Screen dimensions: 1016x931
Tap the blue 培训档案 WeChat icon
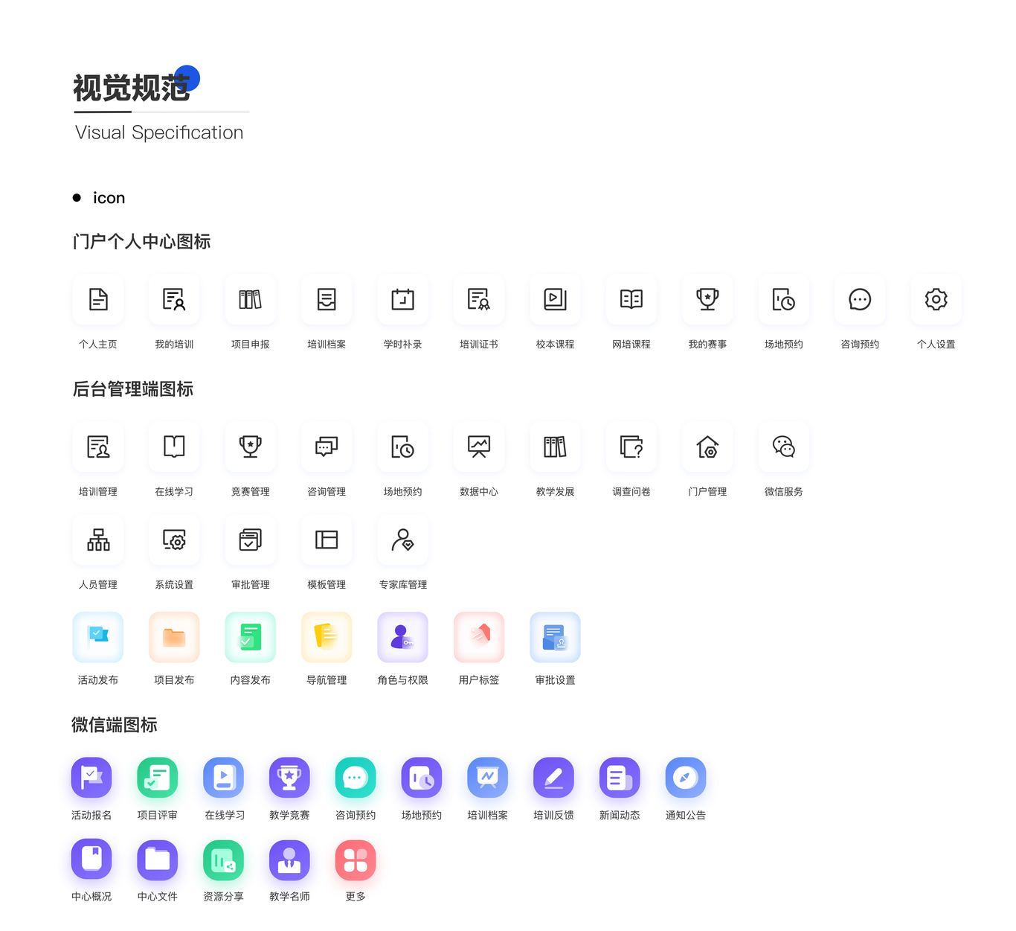pos(488,778)
